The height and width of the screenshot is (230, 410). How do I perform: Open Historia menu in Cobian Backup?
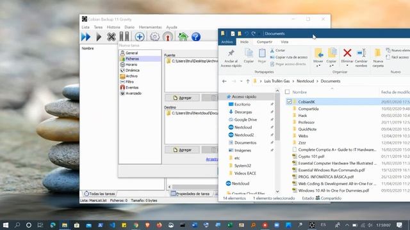pos(113,27)
